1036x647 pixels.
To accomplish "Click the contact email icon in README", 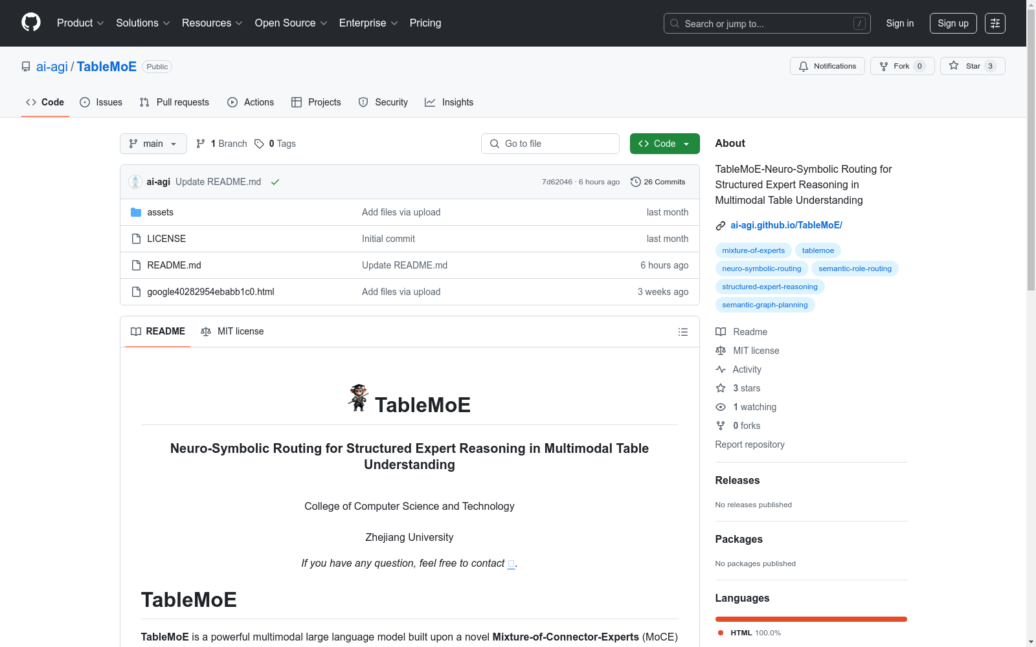I will [x=511, y=564].
